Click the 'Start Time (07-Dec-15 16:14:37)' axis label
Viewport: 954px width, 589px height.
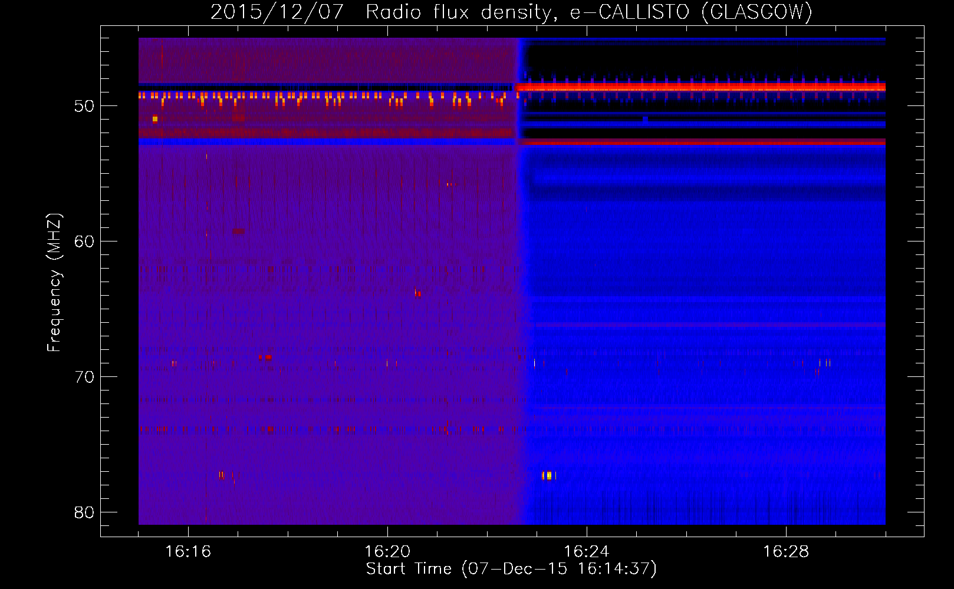coord(511,569)
